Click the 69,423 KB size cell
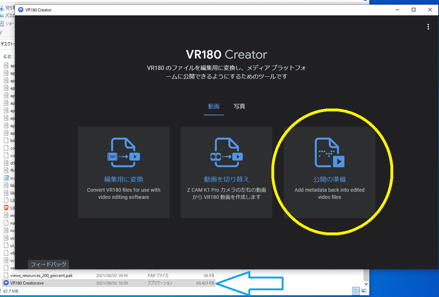Image resolution: width=439 pixels, height=297 pixels. pos(205,283)
